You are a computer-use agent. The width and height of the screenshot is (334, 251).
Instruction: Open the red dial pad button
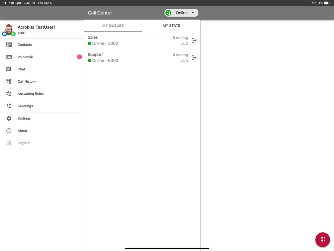click(x=323, y=240)
